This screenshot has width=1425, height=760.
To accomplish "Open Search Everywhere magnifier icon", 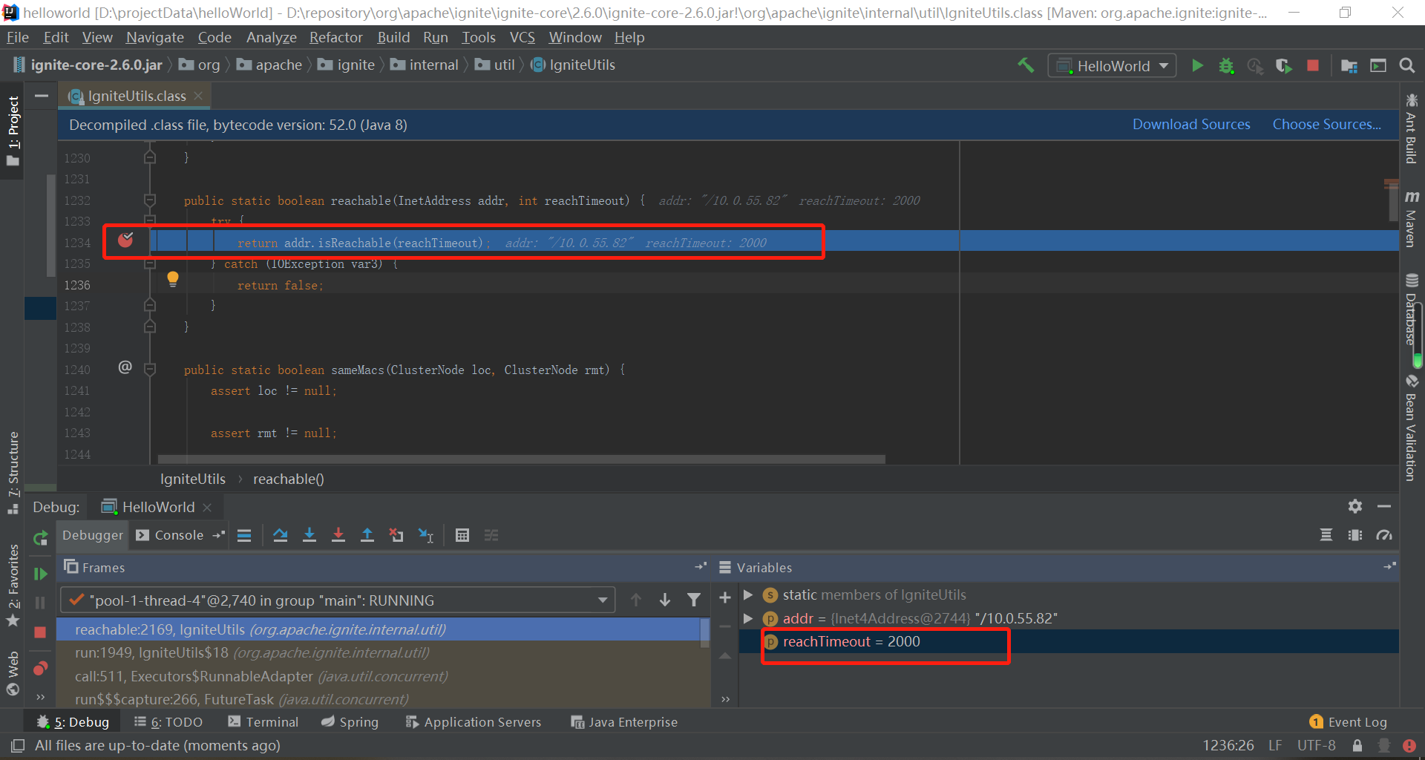I will (x=1407, y=65).
